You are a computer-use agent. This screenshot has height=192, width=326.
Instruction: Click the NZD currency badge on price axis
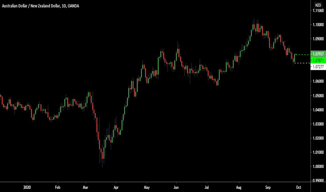click(318, 5)
